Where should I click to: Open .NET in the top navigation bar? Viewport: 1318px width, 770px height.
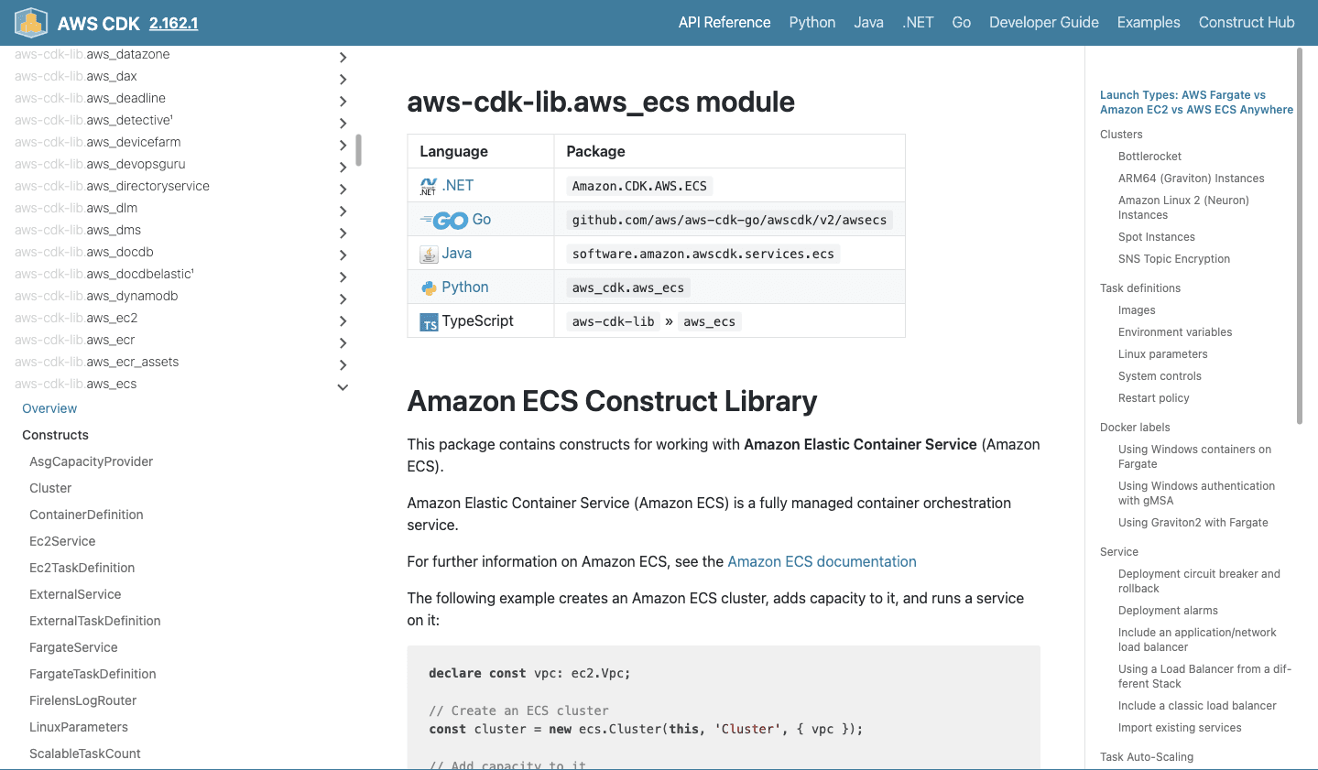coord(918,23)
